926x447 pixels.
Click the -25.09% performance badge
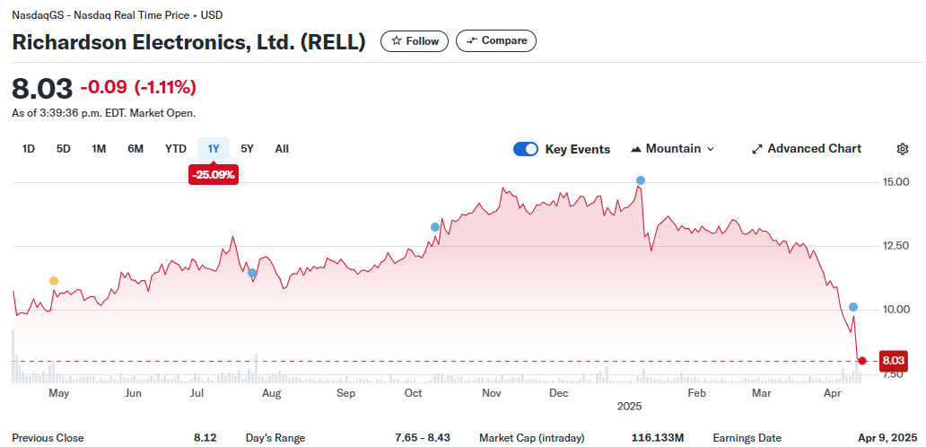pyautogui.click(x=214, y=174)
